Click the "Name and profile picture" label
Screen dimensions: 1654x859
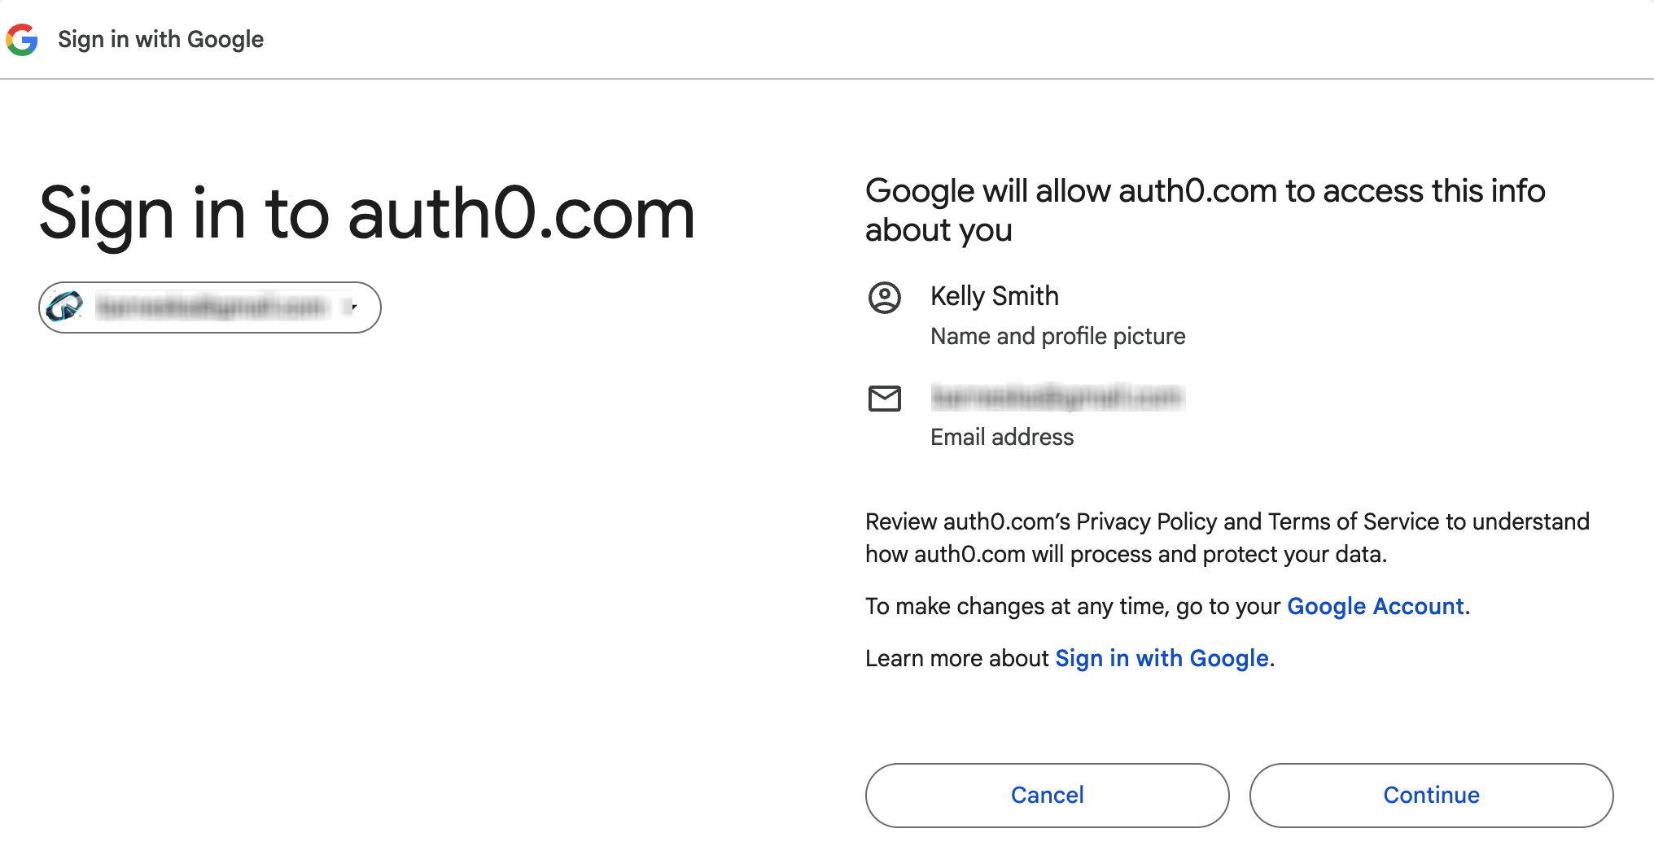point(1057,336)
